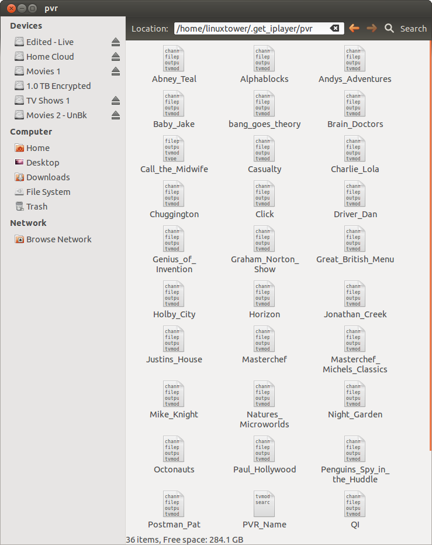Select Masterchef_Michels_Classics file name
This screenshot has width=432, height=545.
pyautogui.click(x=355, y=364)
